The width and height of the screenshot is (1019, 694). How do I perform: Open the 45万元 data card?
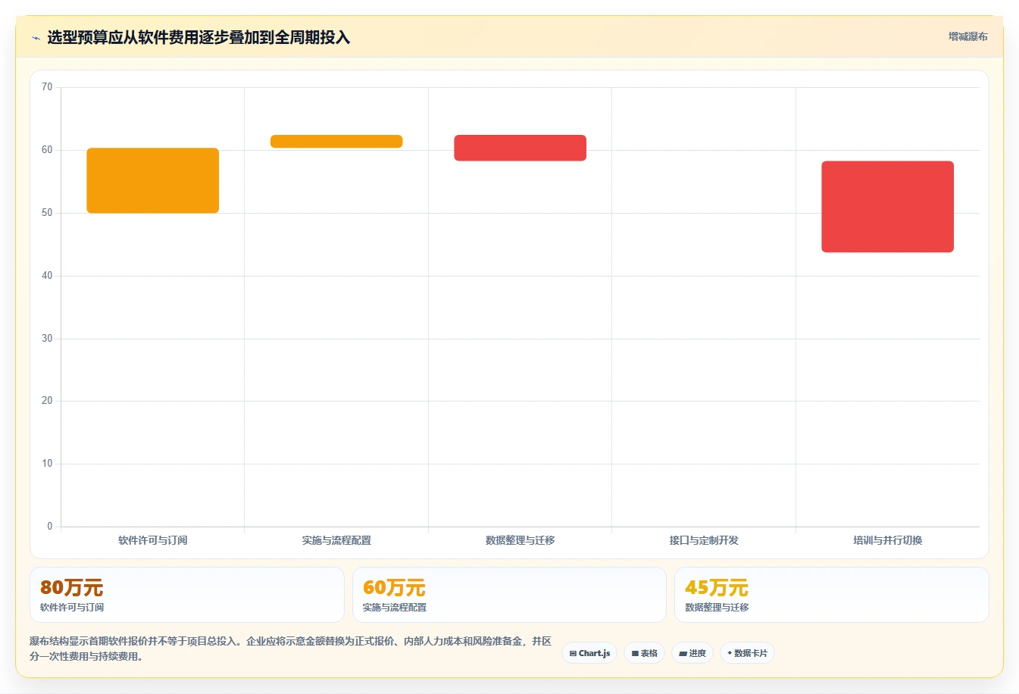[x=832, y=595]
